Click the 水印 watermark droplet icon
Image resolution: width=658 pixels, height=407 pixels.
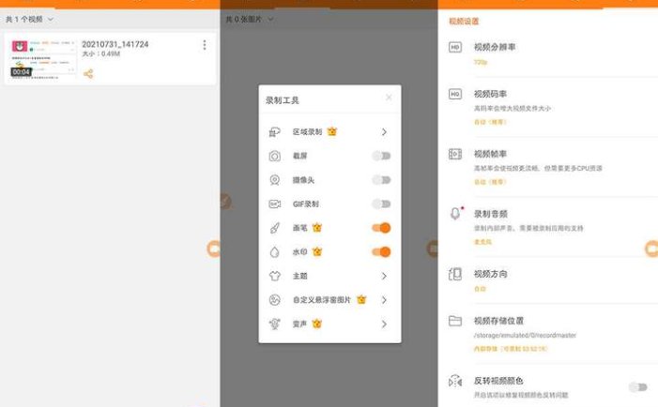coord(274,252)
